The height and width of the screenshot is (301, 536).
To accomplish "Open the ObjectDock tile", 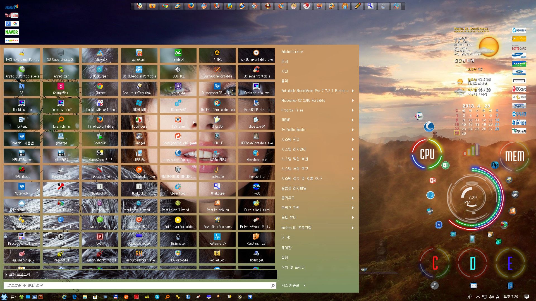I will [x=178, y=189].
